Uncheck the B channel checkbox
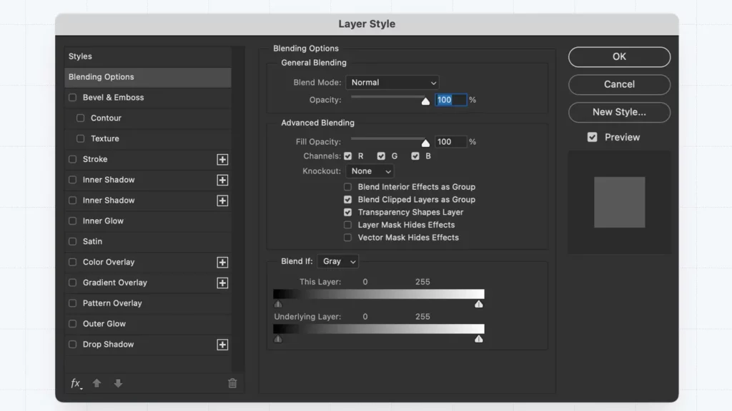This screenshot has width=732, height=411. [415, 156]
